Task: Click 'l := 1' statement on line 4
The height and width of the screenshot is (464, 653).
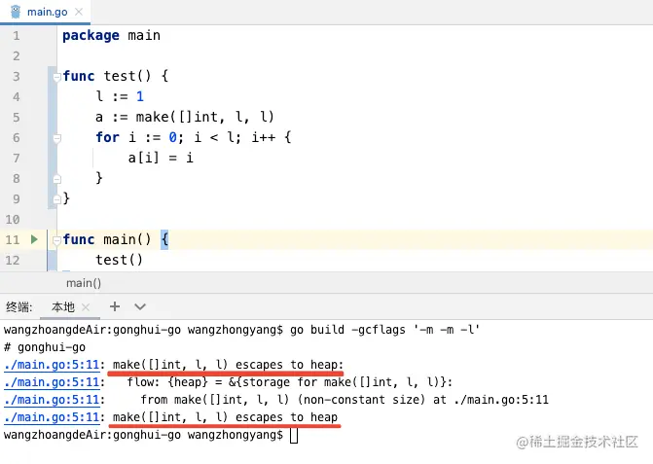Action: (x=120, y=96)
